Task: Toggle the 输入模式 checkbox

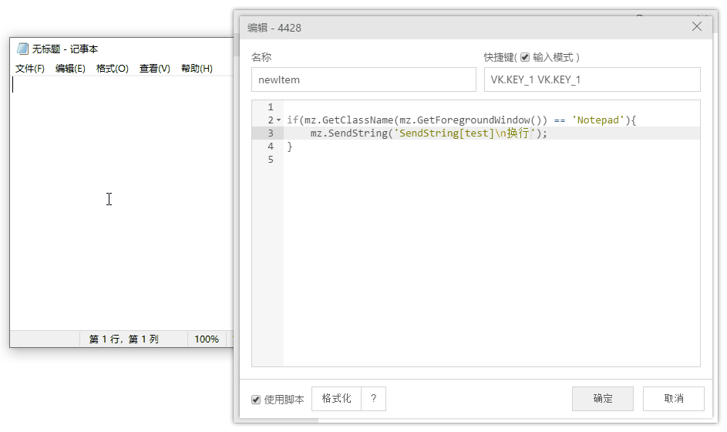Action: [525, 57]
